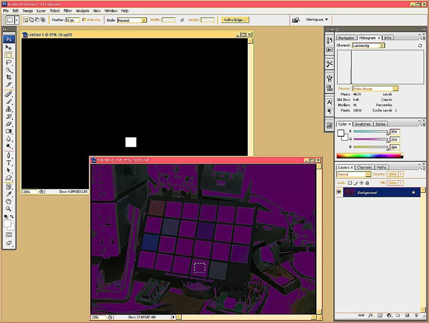
Task: Select the Eraser tool
Action: coord(9,124)
